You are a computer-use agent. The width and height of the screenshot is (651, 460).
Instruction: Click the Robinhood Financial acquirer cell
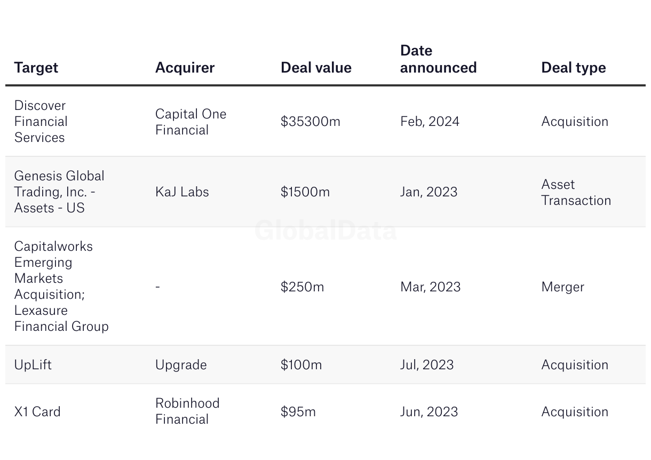click(x=187, y=411)
